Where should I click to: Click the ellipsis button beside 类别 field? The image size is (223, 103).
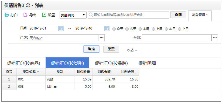(x=215, y=38)
